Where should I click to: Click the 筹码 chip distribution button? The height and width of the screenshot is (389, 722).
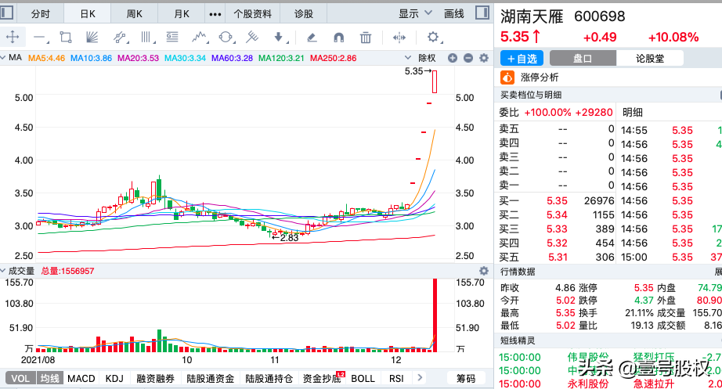tap(466, 378)
